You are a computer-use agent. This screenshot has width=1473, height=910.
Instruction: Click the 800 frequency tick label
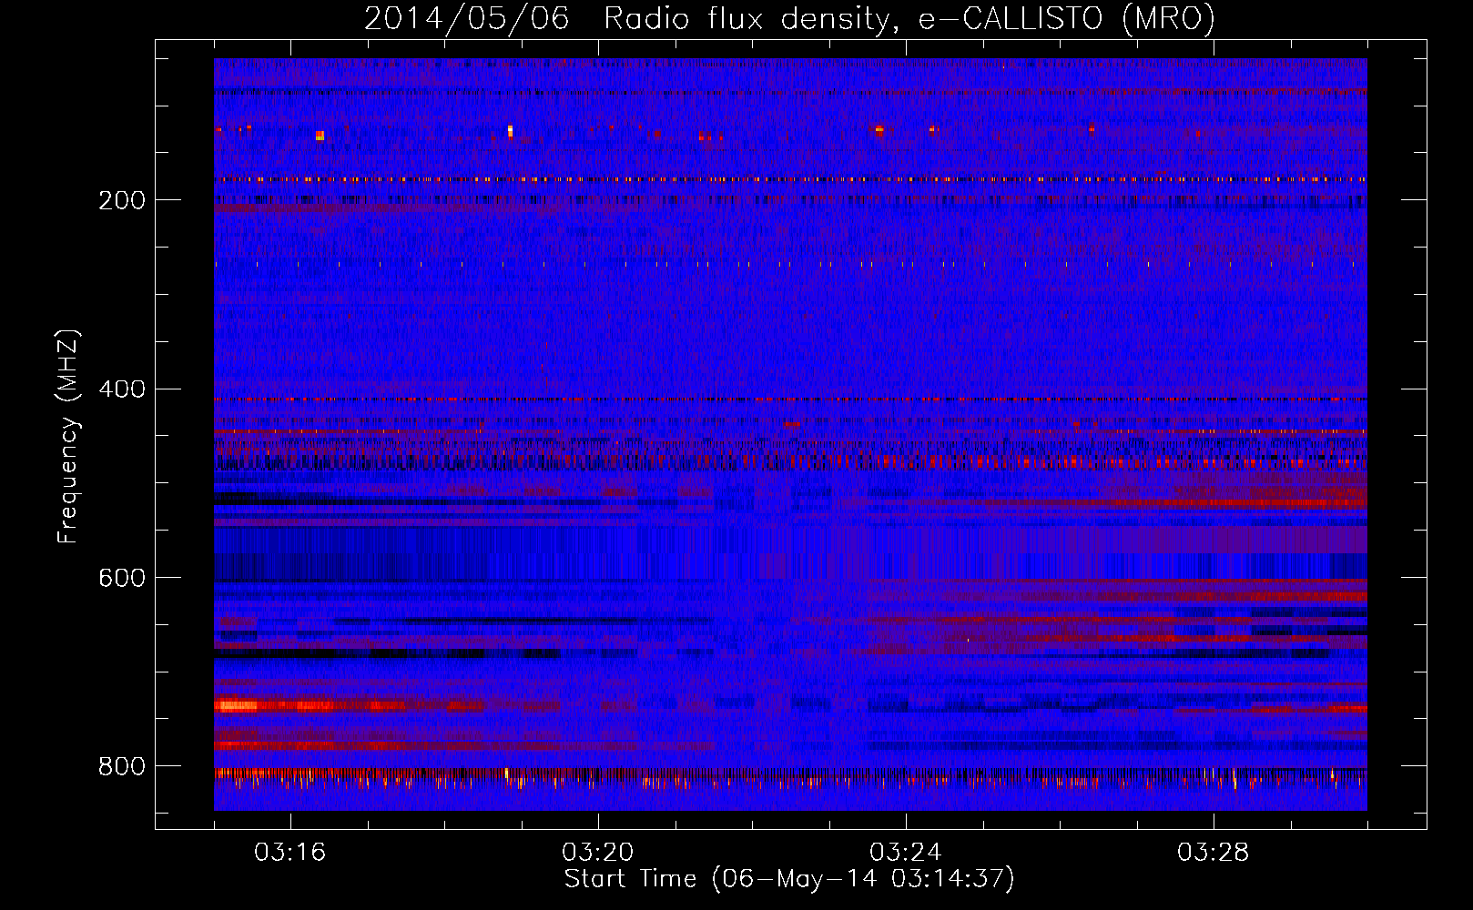[x=122, y=767]
